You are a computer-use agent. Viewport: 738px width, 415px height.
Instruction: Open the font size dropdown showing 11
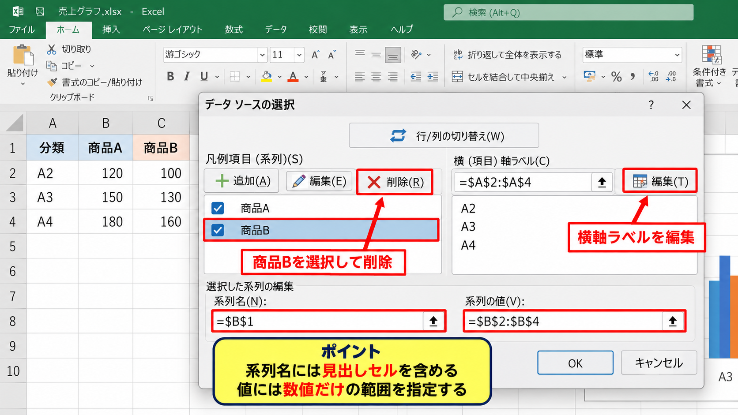299,55
